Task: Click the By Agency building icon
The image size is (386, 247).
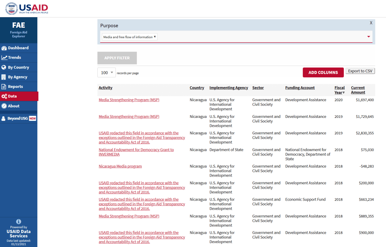Action: [4, 77]
